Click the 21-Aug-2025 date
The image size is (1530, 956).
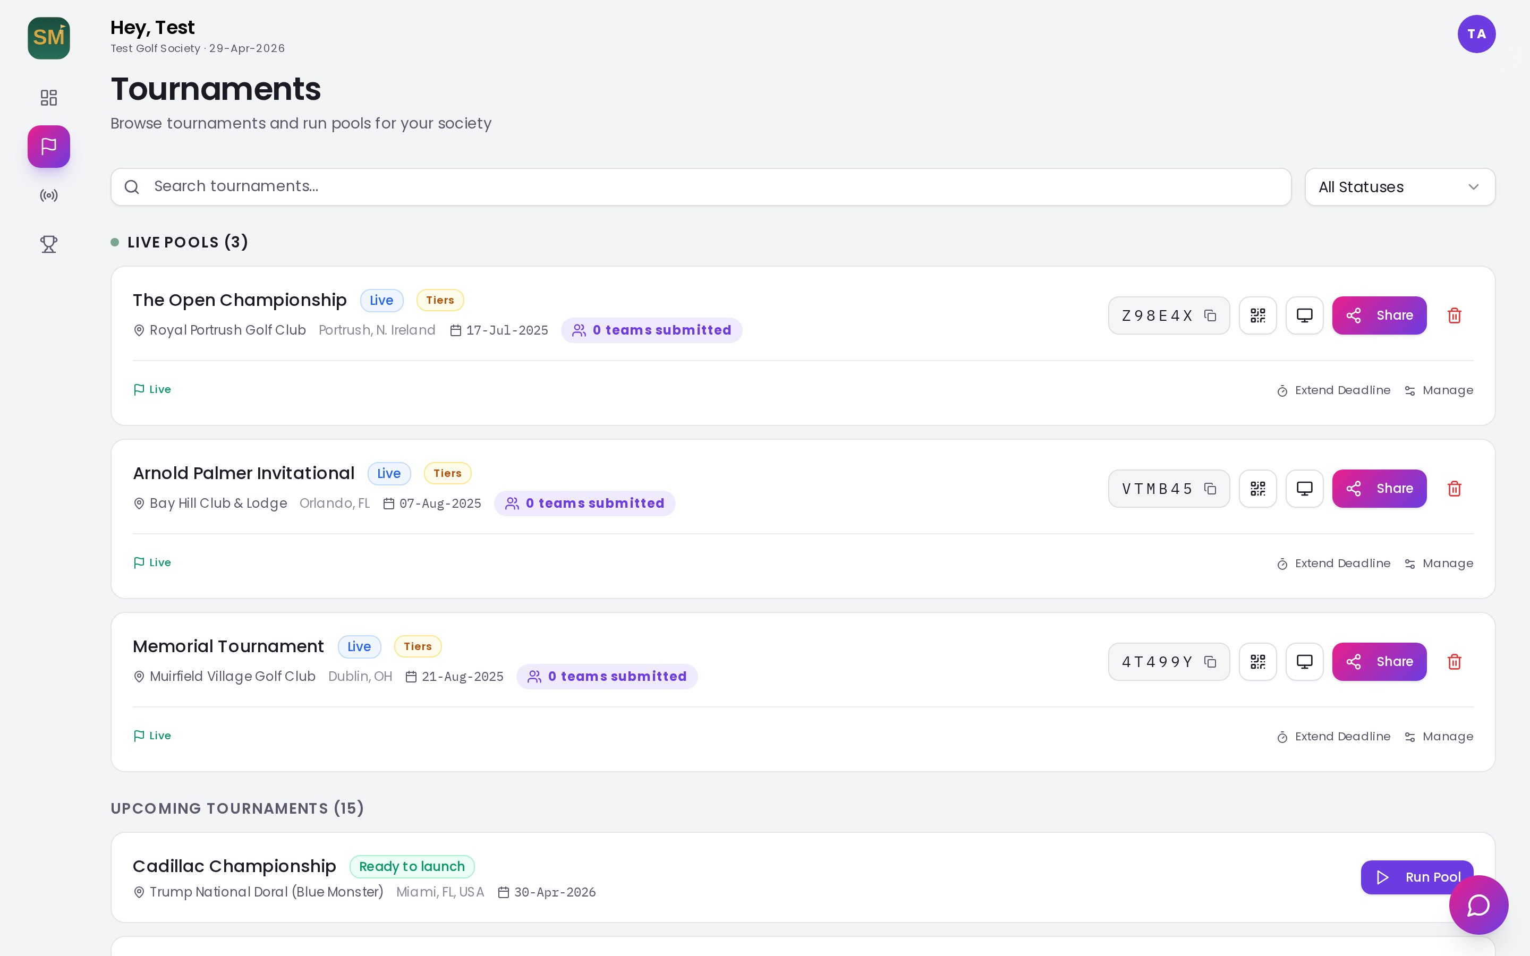click(x=463, y=677)
